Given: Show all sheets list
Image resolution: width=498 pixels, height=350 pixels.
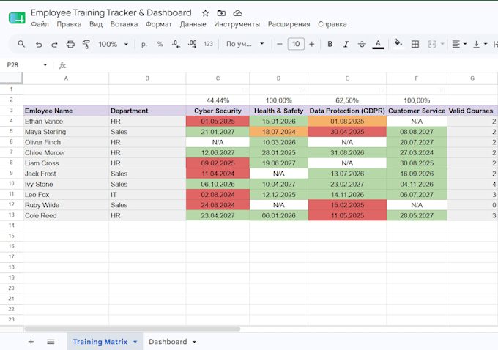Looking at the screenshot, I should (51, 342).
